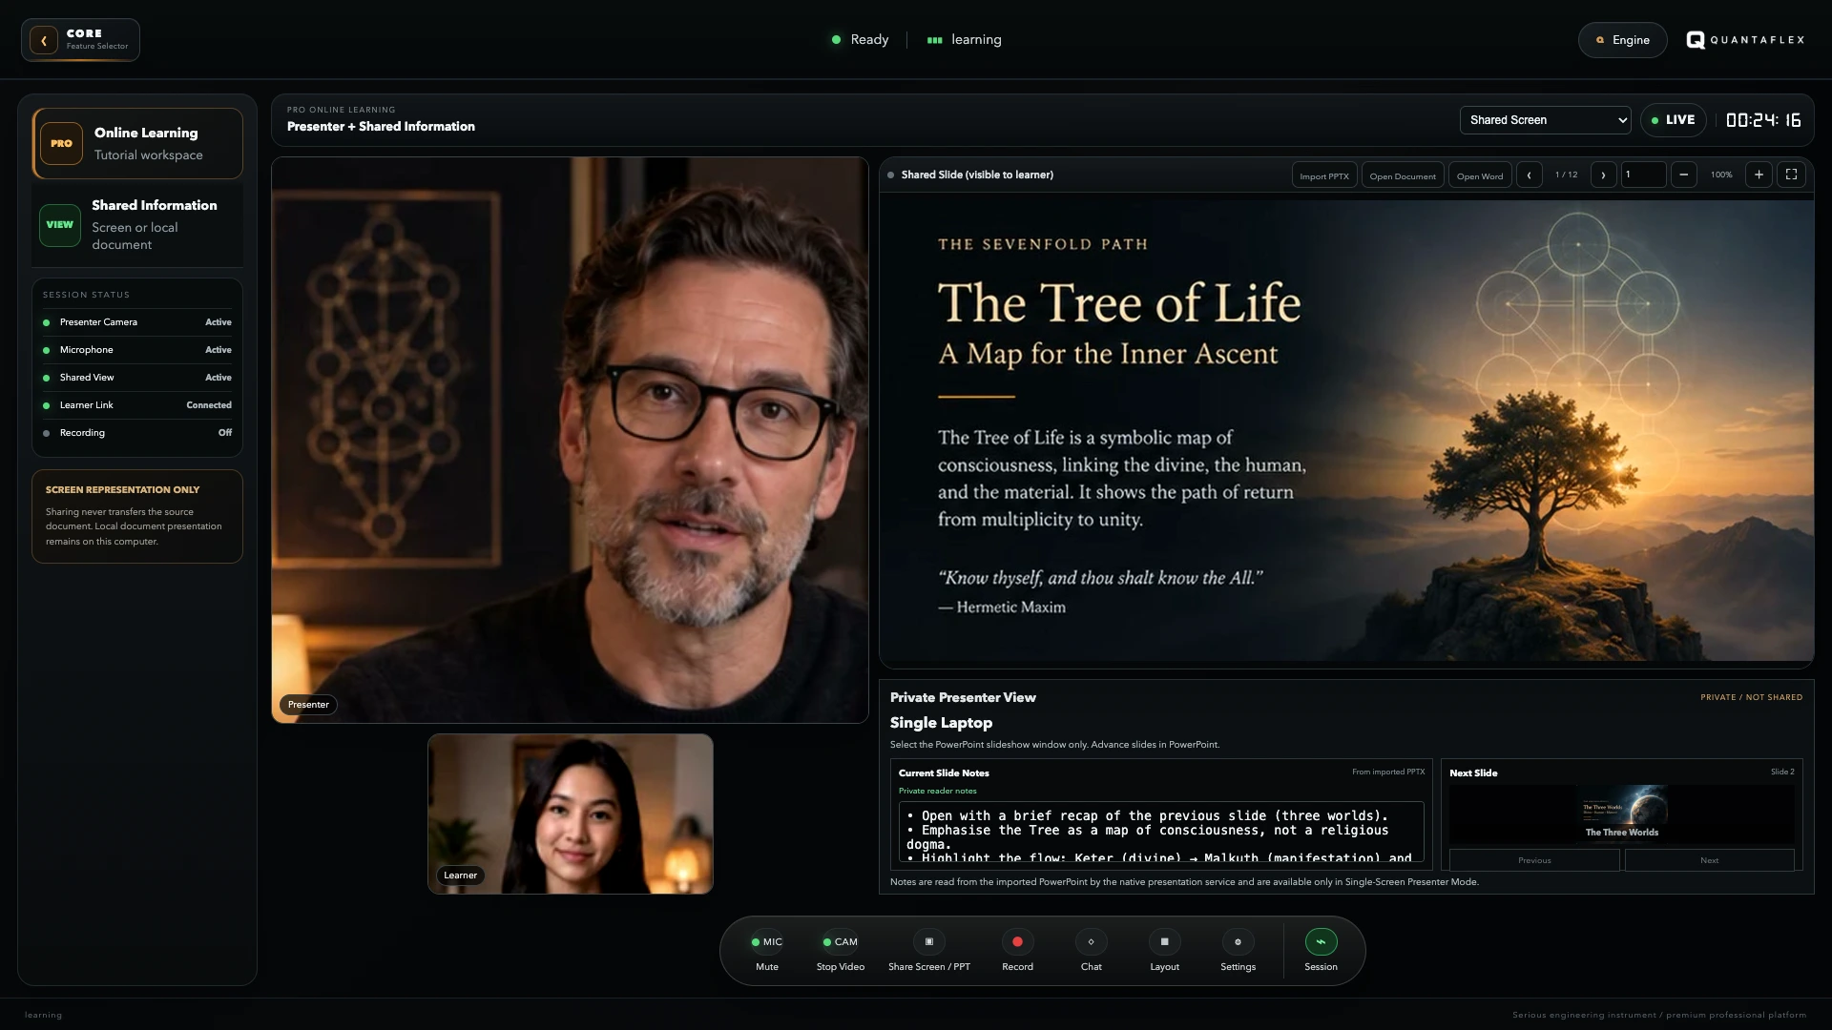The width and height of the screenshot is (1832, 1030).
Task: Start recording with the red Record icon
Action: [1017, 941]
